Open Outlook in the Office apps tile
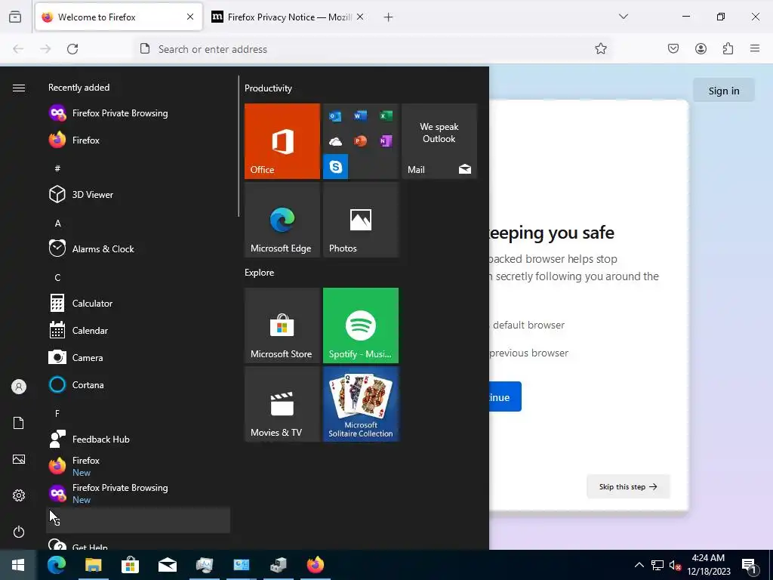 point(335,116)
